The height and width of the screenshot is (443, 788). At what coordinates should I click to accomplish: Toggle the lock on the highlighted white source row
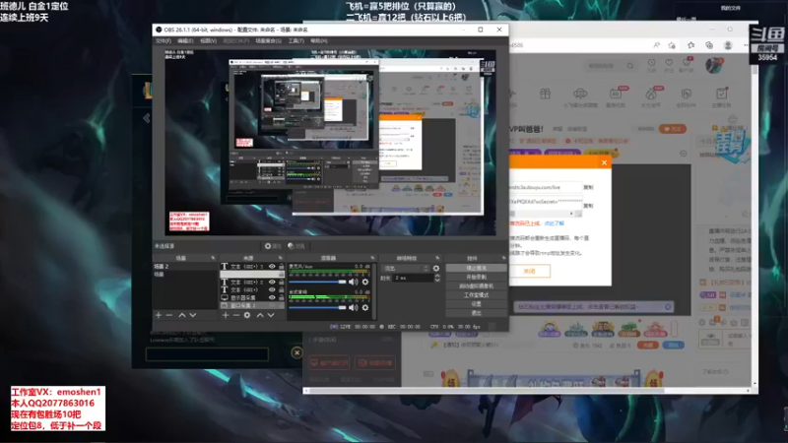pyautogui.click(x=281, y=275)
